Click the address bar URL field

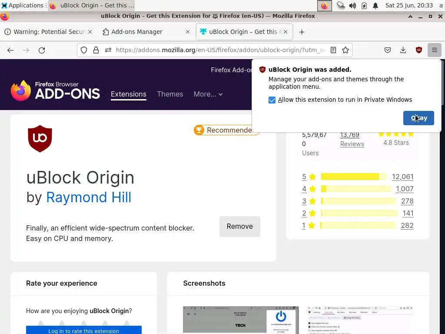pos(220,50)
